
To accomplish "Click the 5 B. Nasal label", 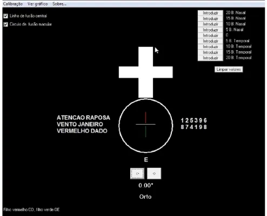I will click(235, 30).
